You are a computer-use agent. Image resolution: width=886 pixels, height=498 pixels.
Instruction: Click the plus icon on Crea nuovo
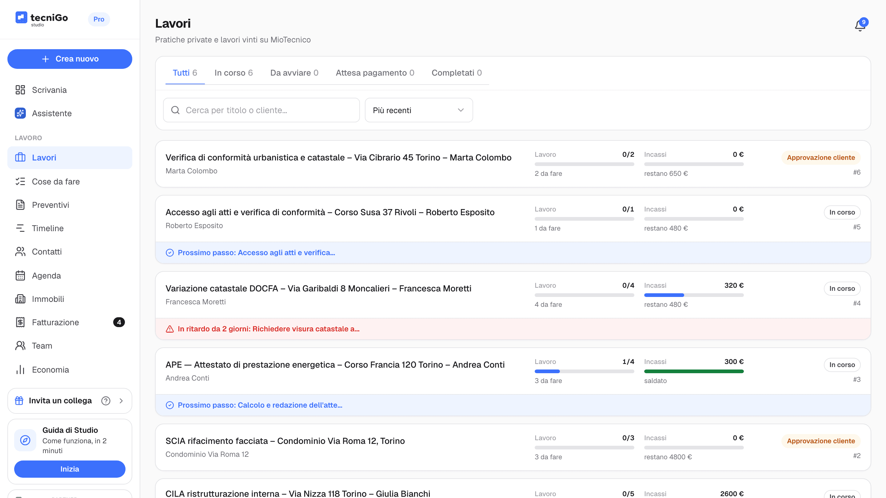click(46, 59)
